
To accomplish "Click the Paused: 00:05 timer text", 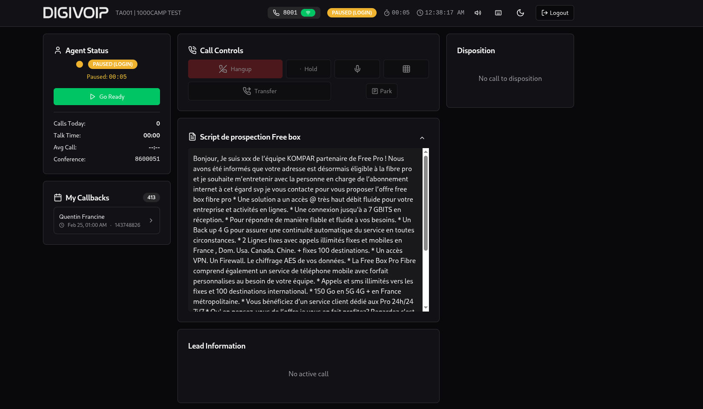I will (x=107, y=77).
